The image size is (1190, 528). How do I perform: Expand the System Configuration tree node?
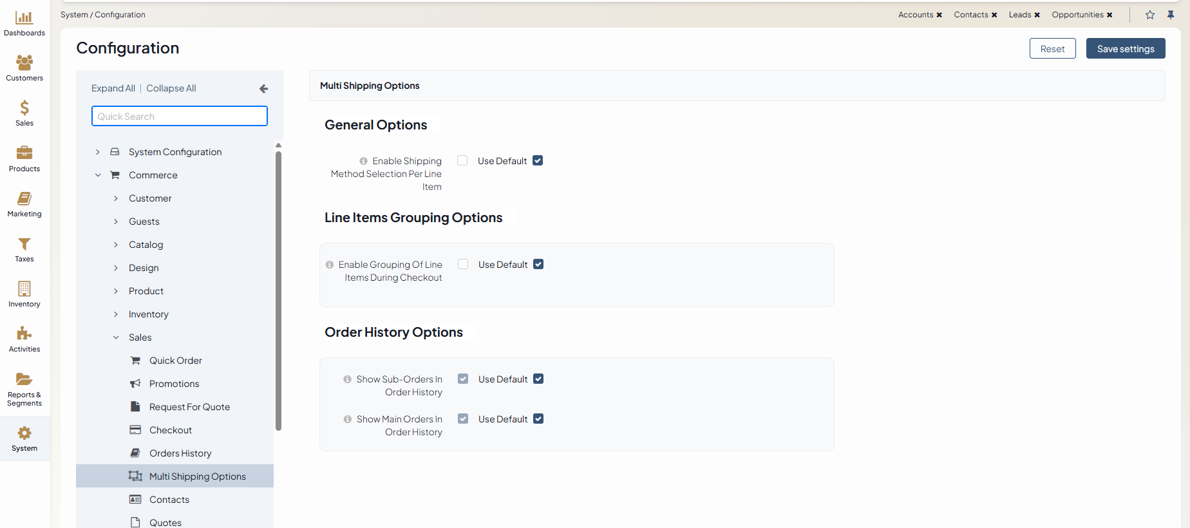coord(98,152)
